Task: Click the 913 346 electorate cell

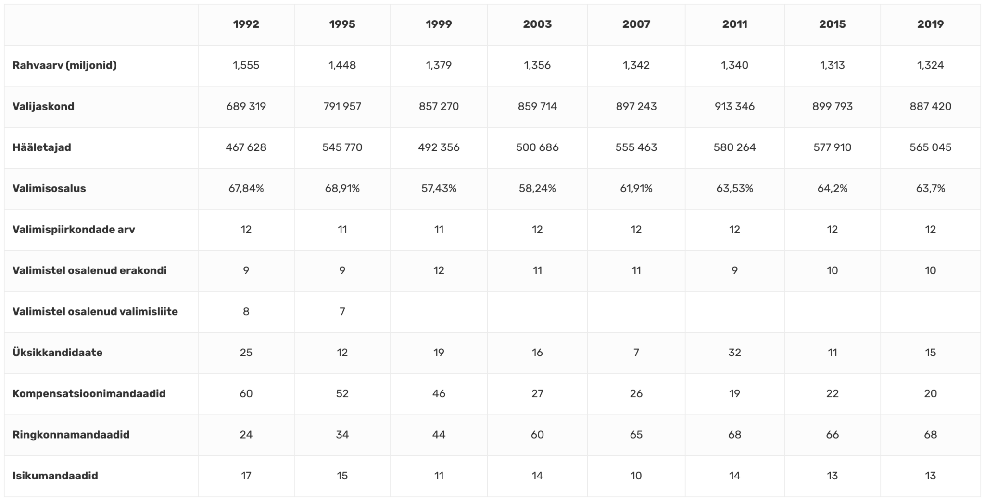Action: (x=734, y=106)
